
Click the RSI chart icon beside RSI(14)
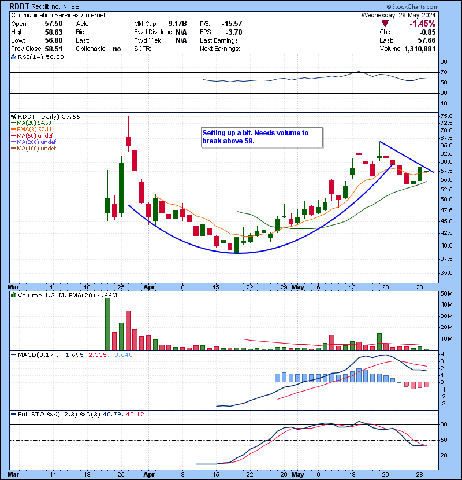pos(13,57)
